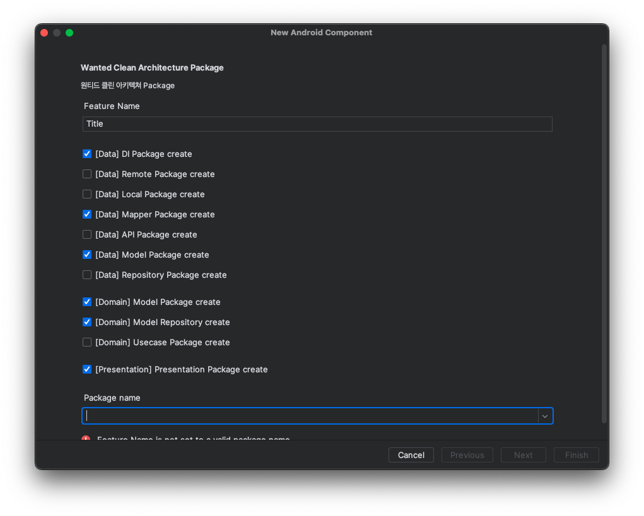Uncheck [Data] Model Package create

[87, 255]
